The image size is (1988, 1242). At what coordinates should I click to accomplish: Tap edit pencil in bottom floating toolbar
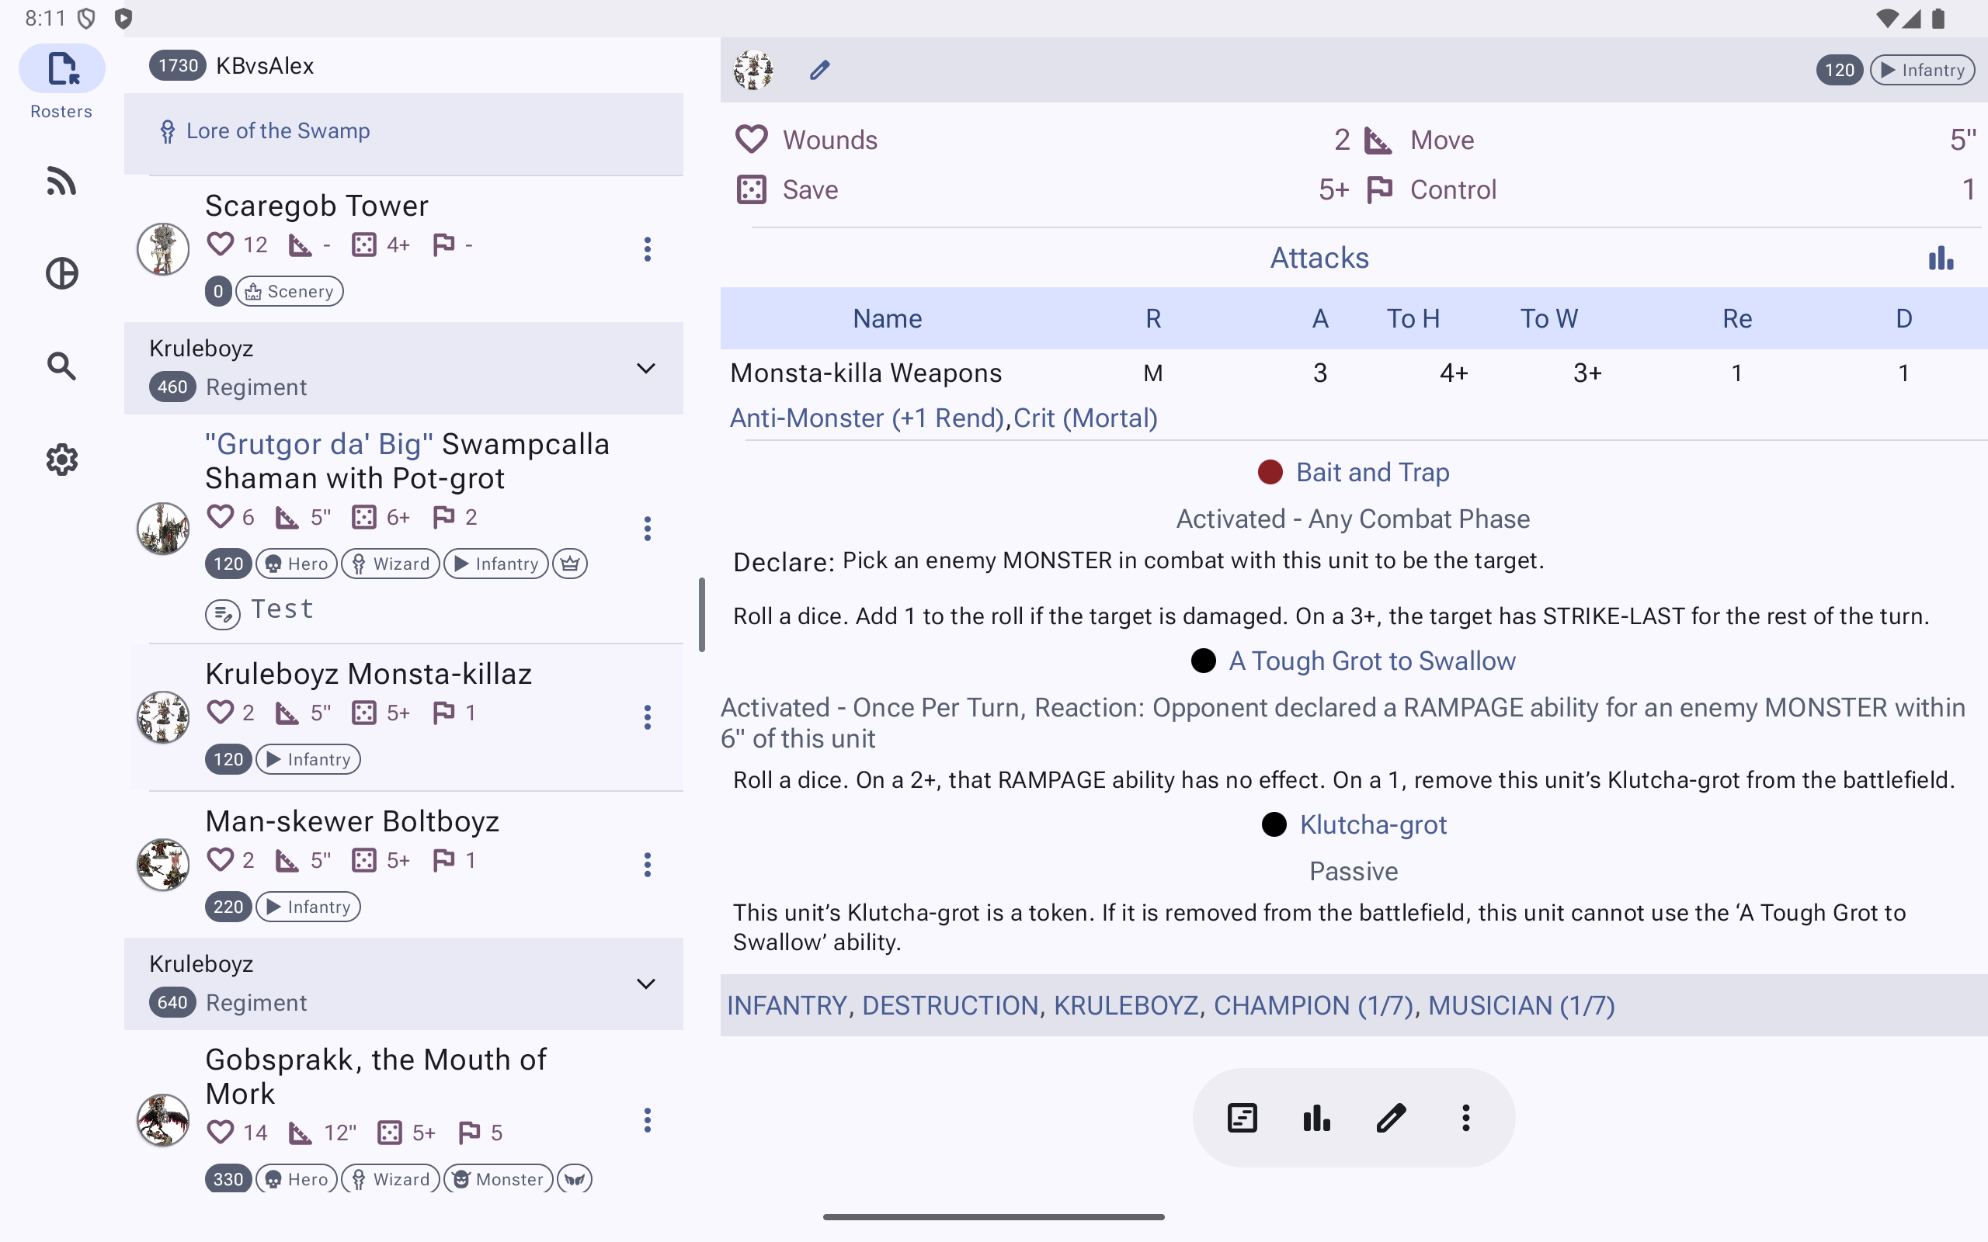pos(1391,1117)
